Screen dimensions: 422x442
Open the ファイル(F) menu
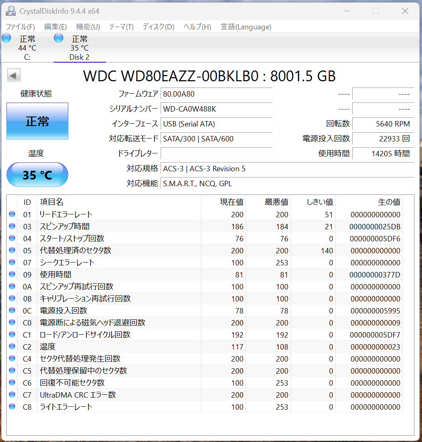(x=20, y=27)
